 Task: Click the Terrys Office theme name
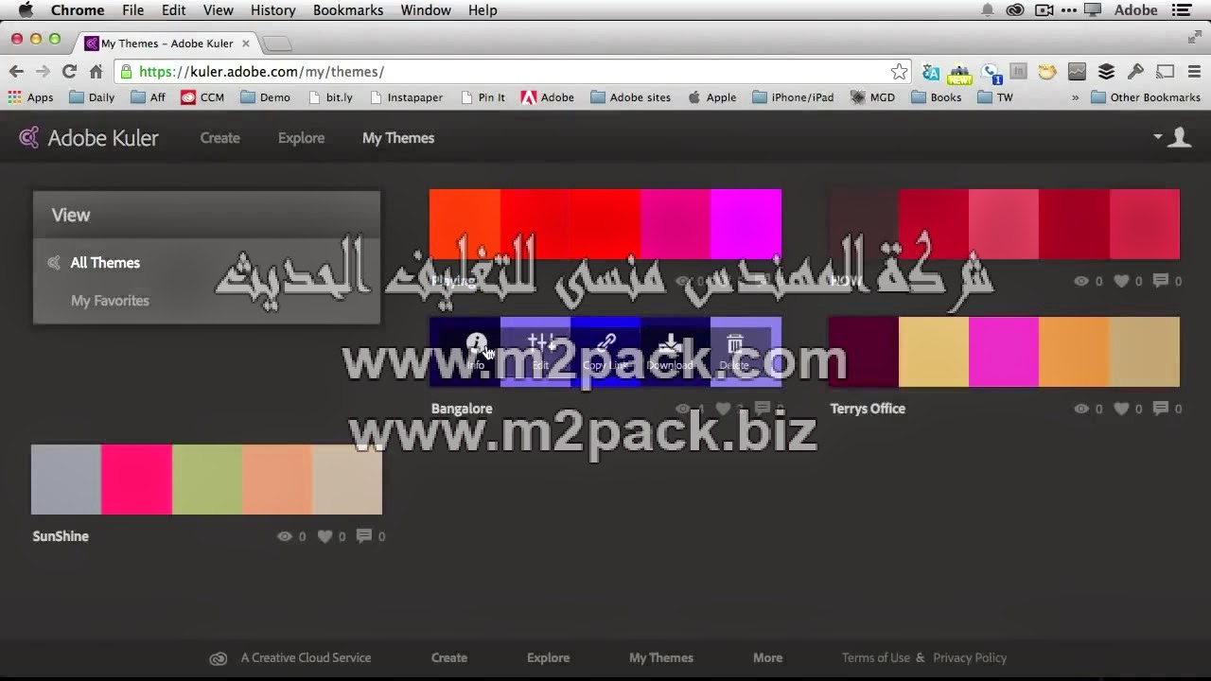[868, 409]
